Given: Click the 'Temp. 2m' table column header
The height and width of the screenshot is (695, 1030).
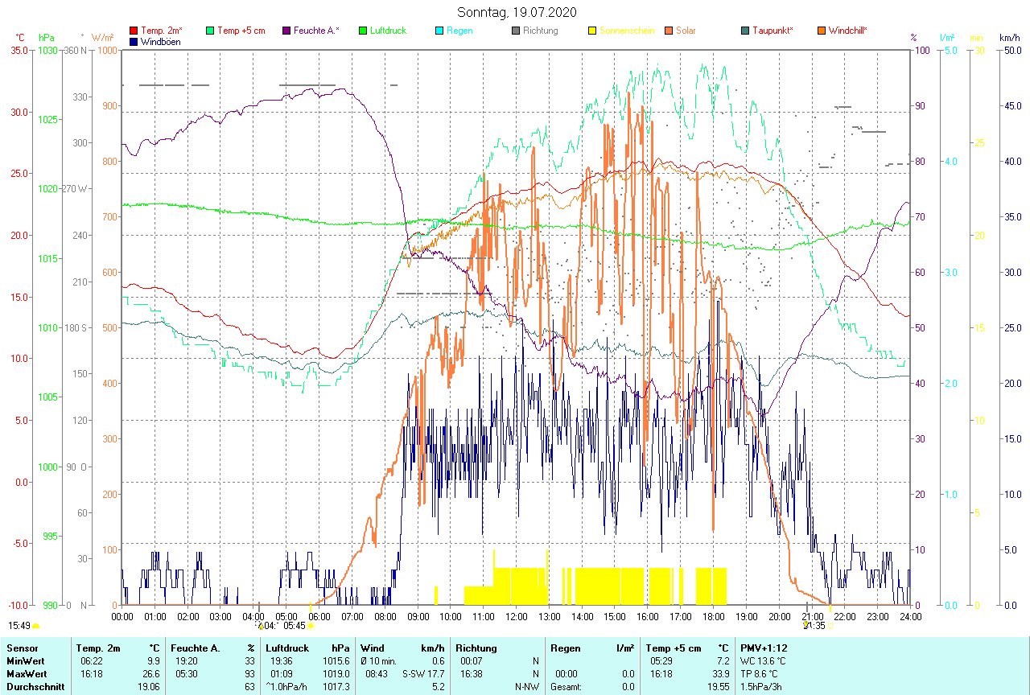Looking at the screenshot, I should tap(97, 648).
